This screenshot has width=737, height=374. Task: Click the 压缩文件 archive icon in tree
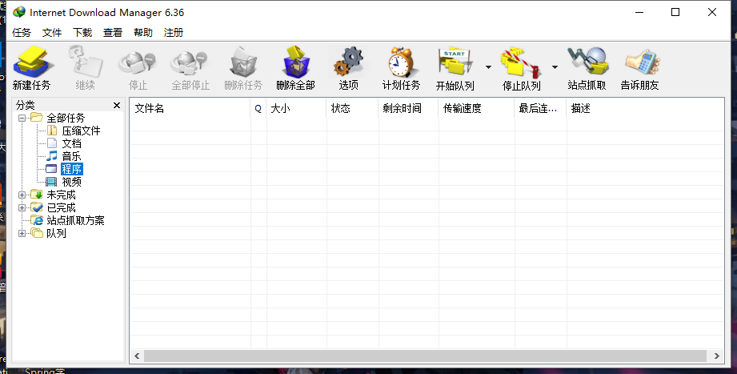pos(52,131)
